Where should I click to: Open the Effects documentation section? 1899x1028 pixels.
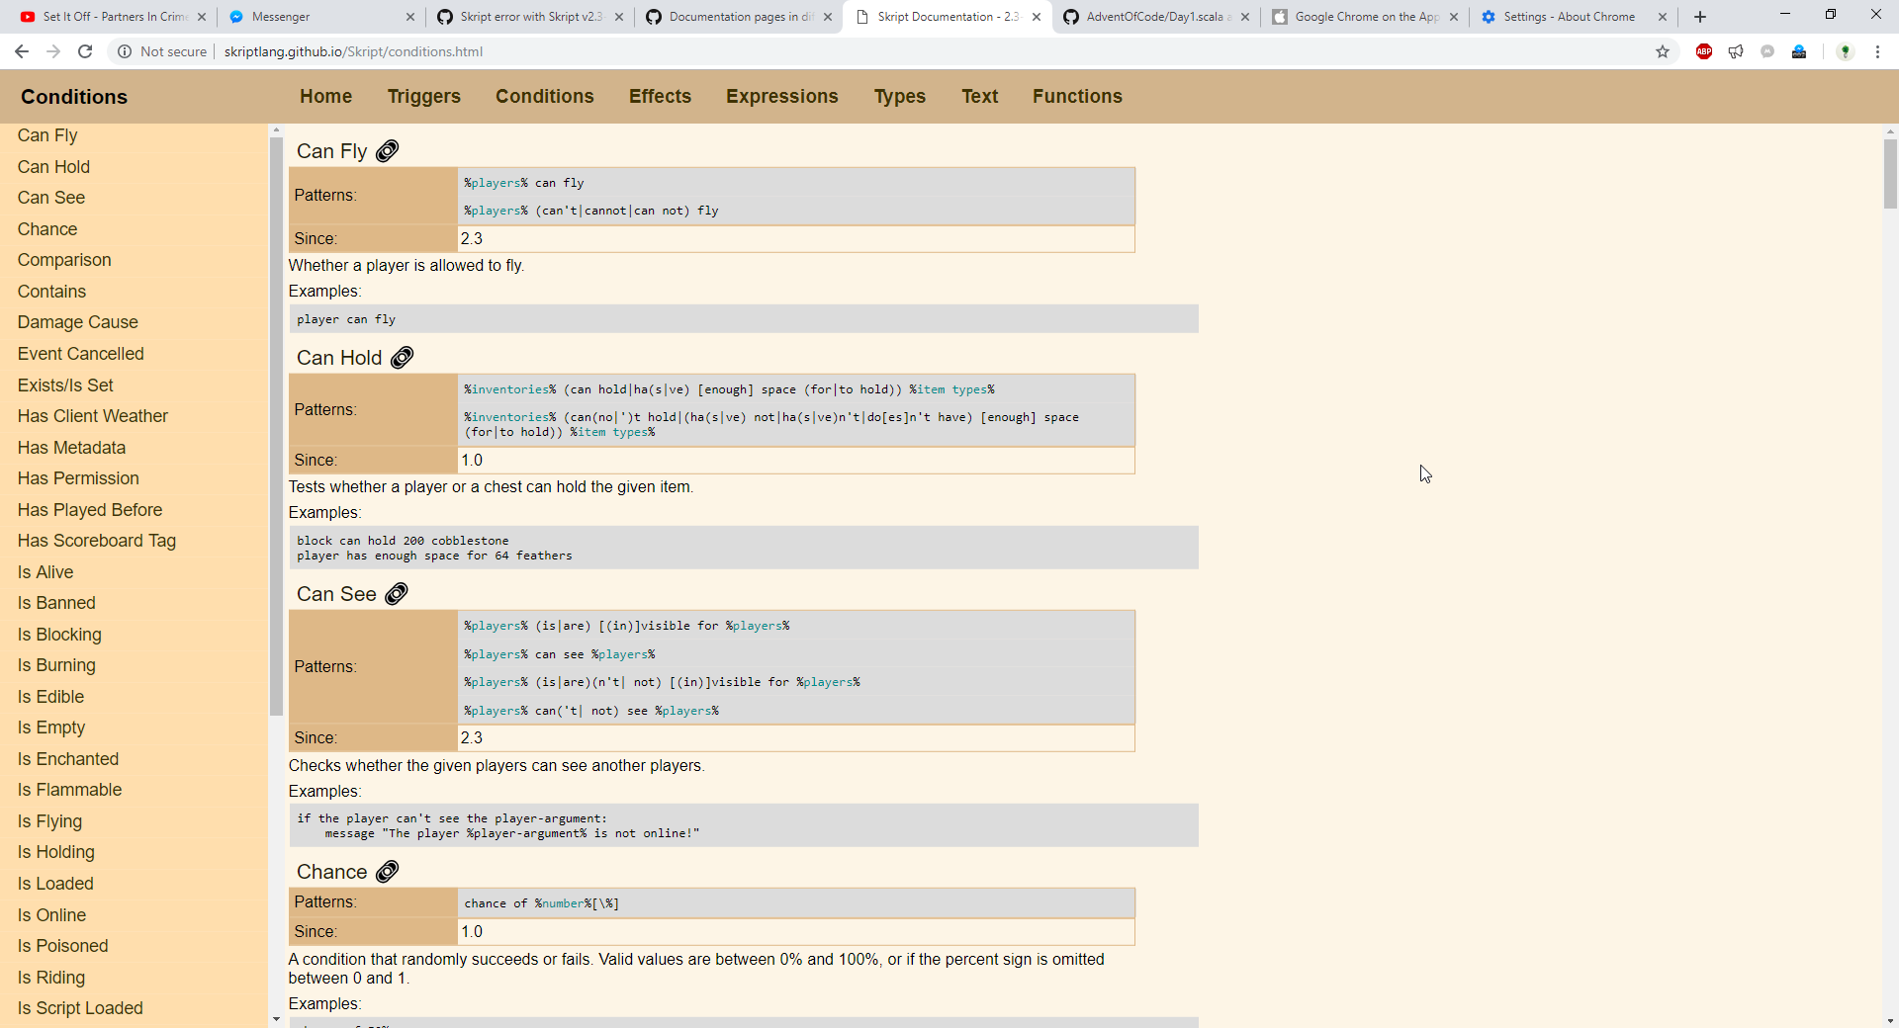(659, 96)
